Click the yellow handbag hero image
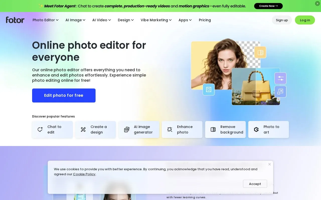The width and height of the screenshot is (321, 200). point(256,86)
